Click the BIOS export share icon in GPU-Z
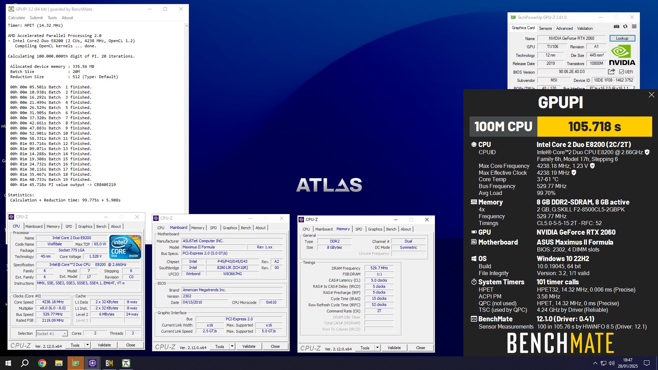The image size is (658, 370). [611, 72]
